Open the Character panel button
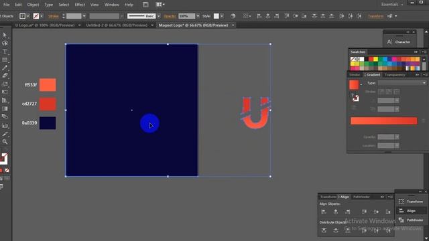The height and width of the screenshot is (241, 429). [x=400, y=42]
